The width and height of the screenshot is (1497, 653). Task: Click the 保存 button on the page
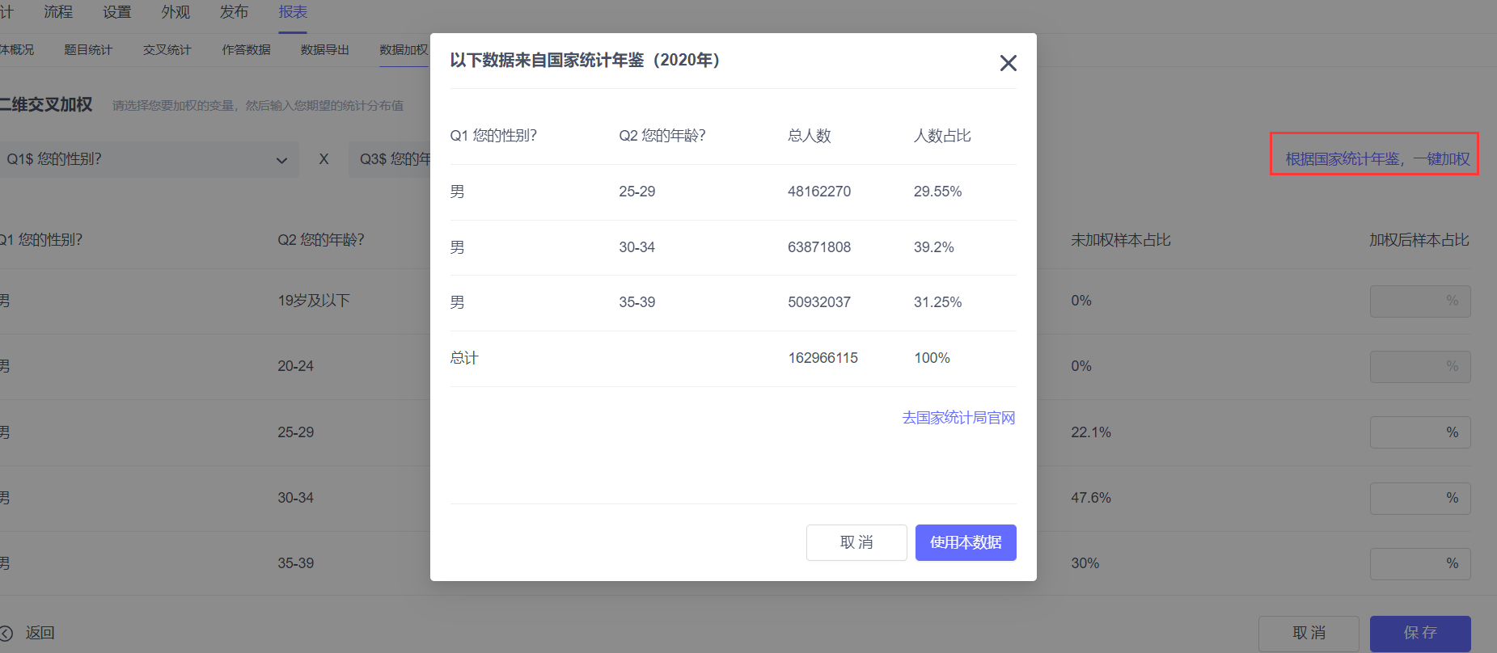[1420, 633]
